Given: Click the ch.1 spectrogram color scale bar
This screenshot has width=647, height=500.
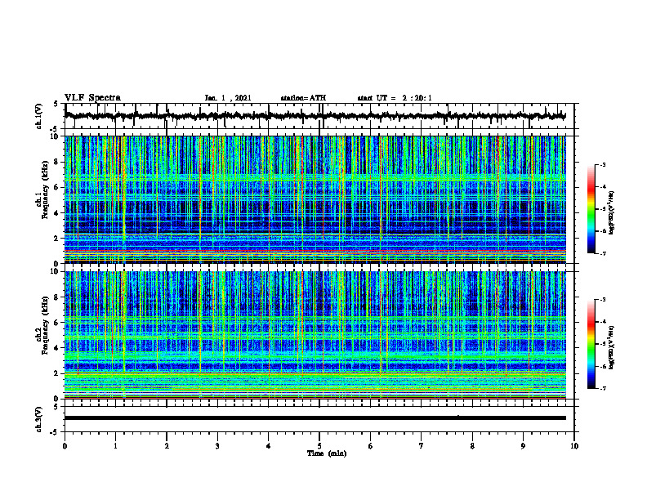Looking at the screenshot, I should click(x=591, y=209).
